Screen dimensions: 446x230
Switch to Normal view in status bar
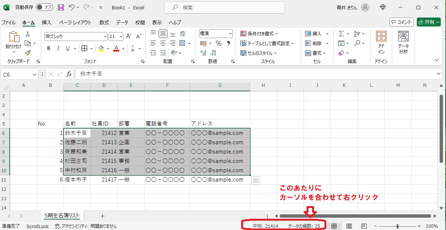point(334,226)
